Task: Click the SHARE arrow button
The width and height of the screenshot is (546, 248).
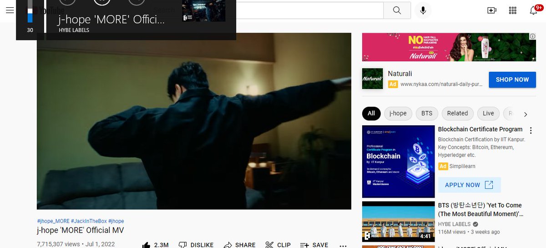Action: (x=239, y=245)
